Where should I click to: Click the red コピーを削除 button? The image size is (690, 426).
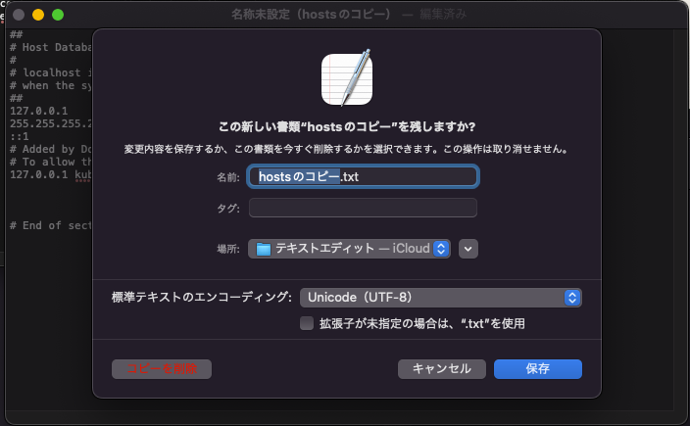(162, 369)
